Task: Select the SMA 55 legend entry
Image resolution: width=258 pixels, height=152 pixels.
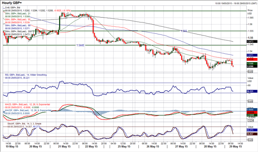Action: (x=17, y=20)
